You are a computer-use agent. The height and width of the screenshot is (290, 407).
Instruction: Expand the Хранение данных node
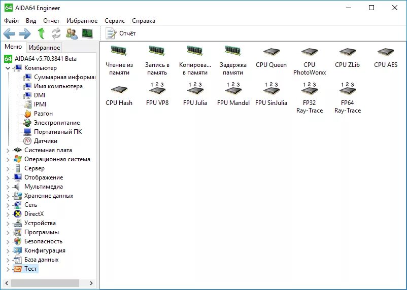[x=8, y=196]
